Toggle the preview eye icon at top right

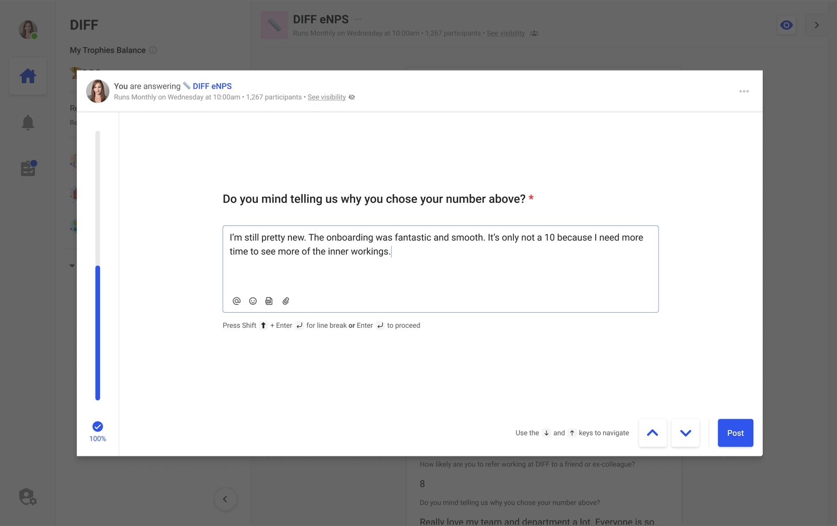(786, 25)
